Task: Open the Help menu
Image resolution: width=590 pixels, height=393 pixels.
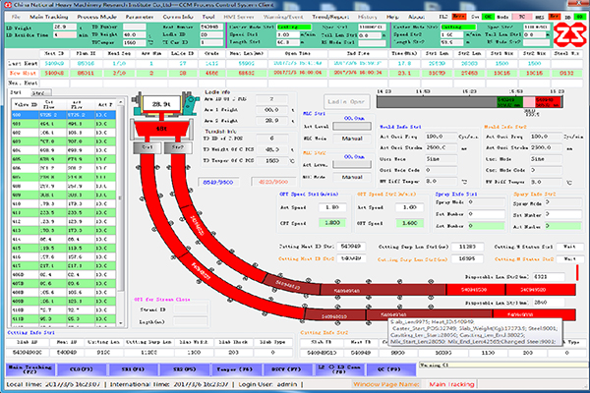Action: click(392, 17)
